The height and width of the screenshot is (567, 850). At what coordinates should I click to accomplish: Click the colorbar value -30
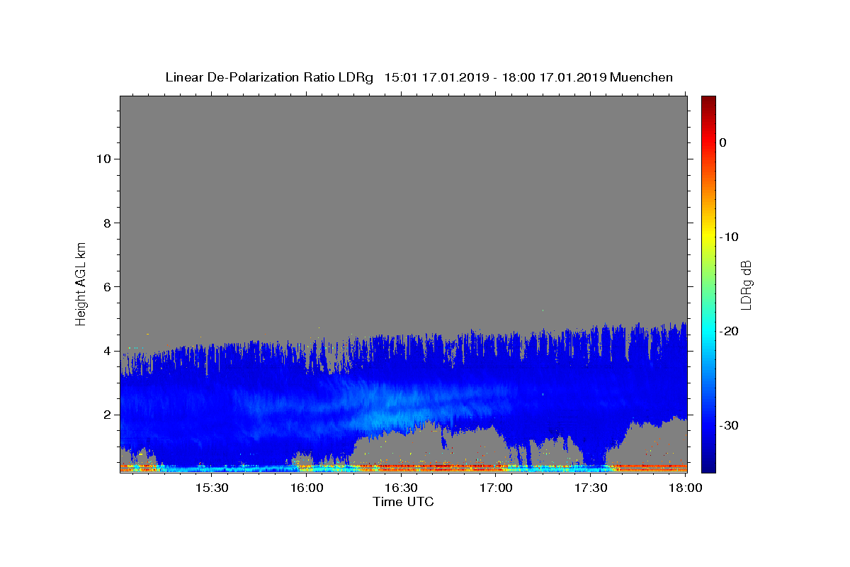click(730, 425)
